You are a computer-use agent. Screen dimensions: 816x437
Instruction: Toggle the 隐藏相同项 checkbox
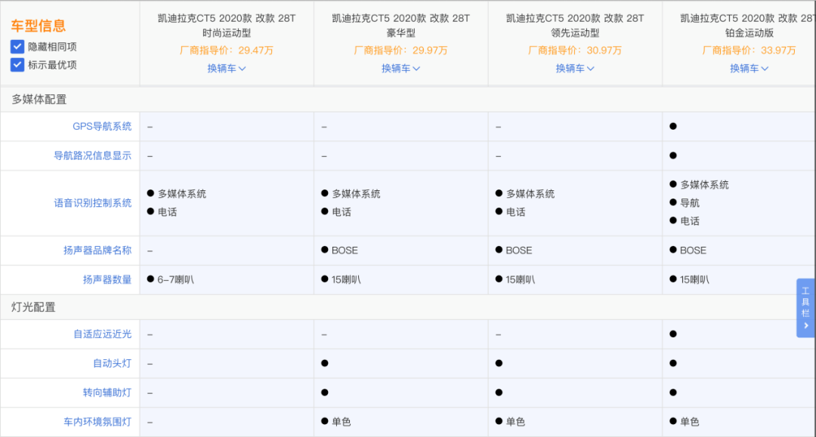[x=17, y=47]
